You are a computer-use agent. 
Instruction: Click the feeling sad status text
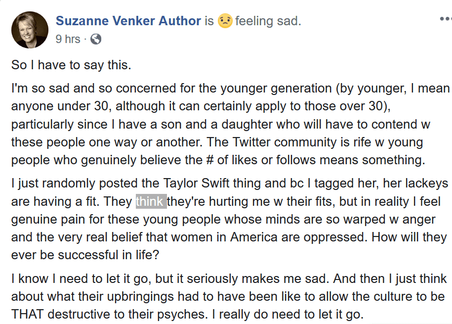(268, 21)
